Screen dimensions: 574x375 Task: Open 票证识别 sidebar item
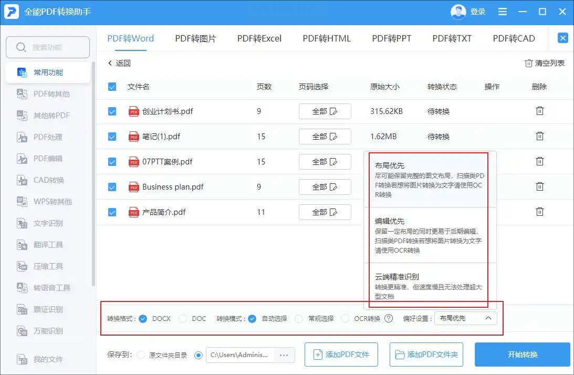click(48, 309)
